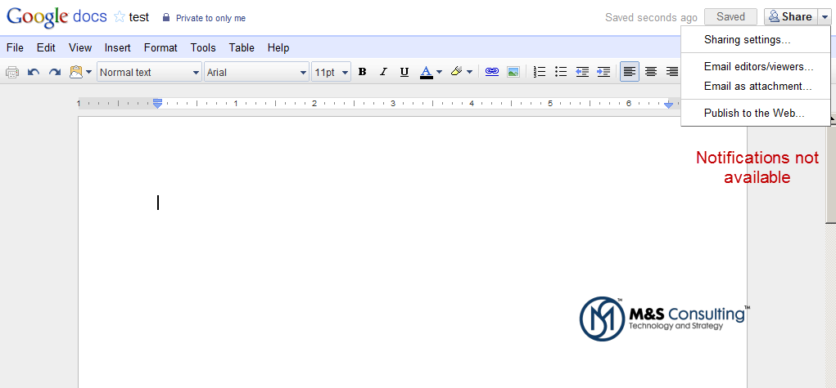Choose Publish to the Web from menu
Screen dimensions: 836x388
(x=754, y=113)
